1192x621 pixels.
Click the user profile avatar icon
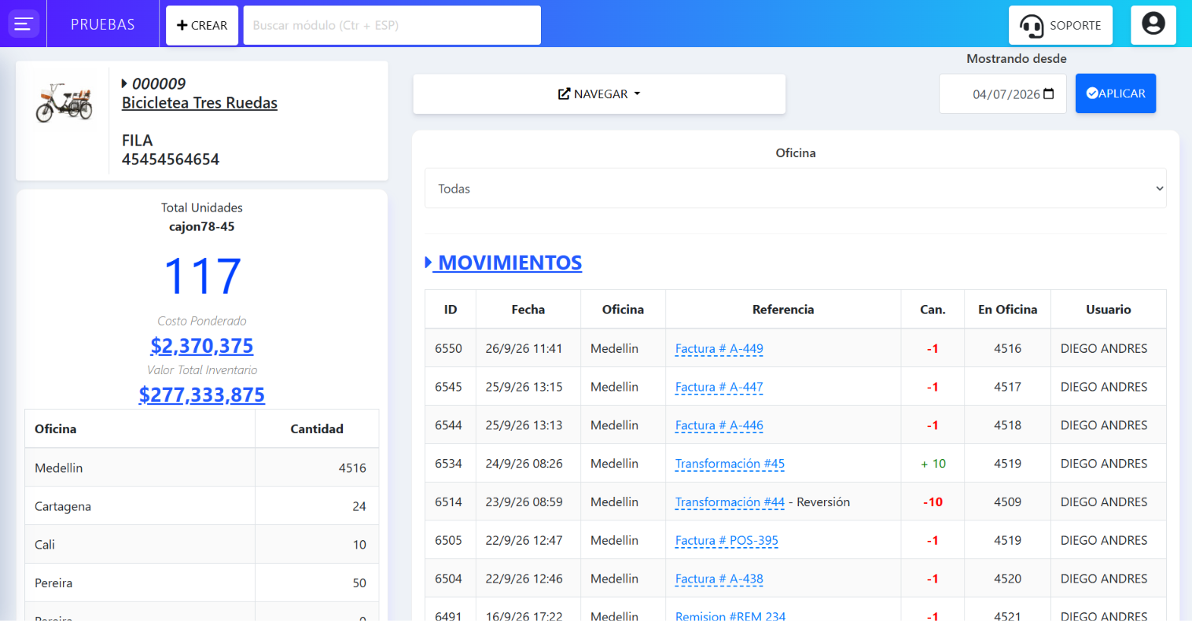(x=1153, y=24)
